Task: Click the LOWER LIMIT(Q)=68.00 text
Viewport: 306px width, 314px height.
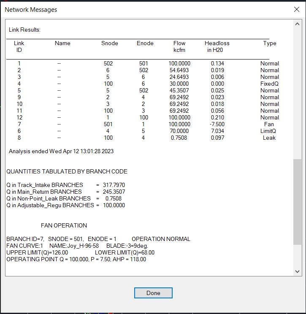Action: pos(125,252)
